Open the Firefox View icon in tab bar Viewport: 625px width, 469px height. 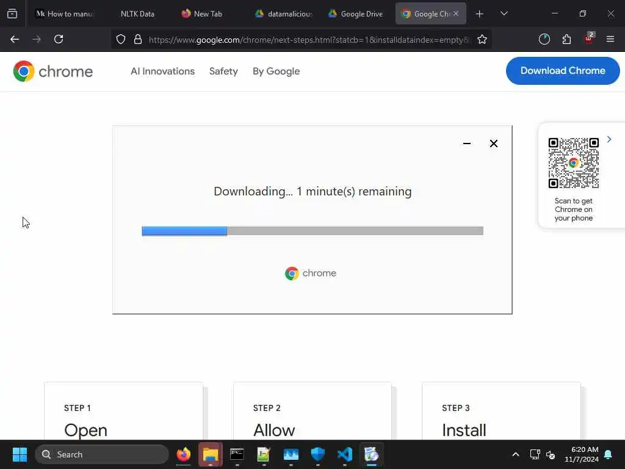[x=12, y=13]
